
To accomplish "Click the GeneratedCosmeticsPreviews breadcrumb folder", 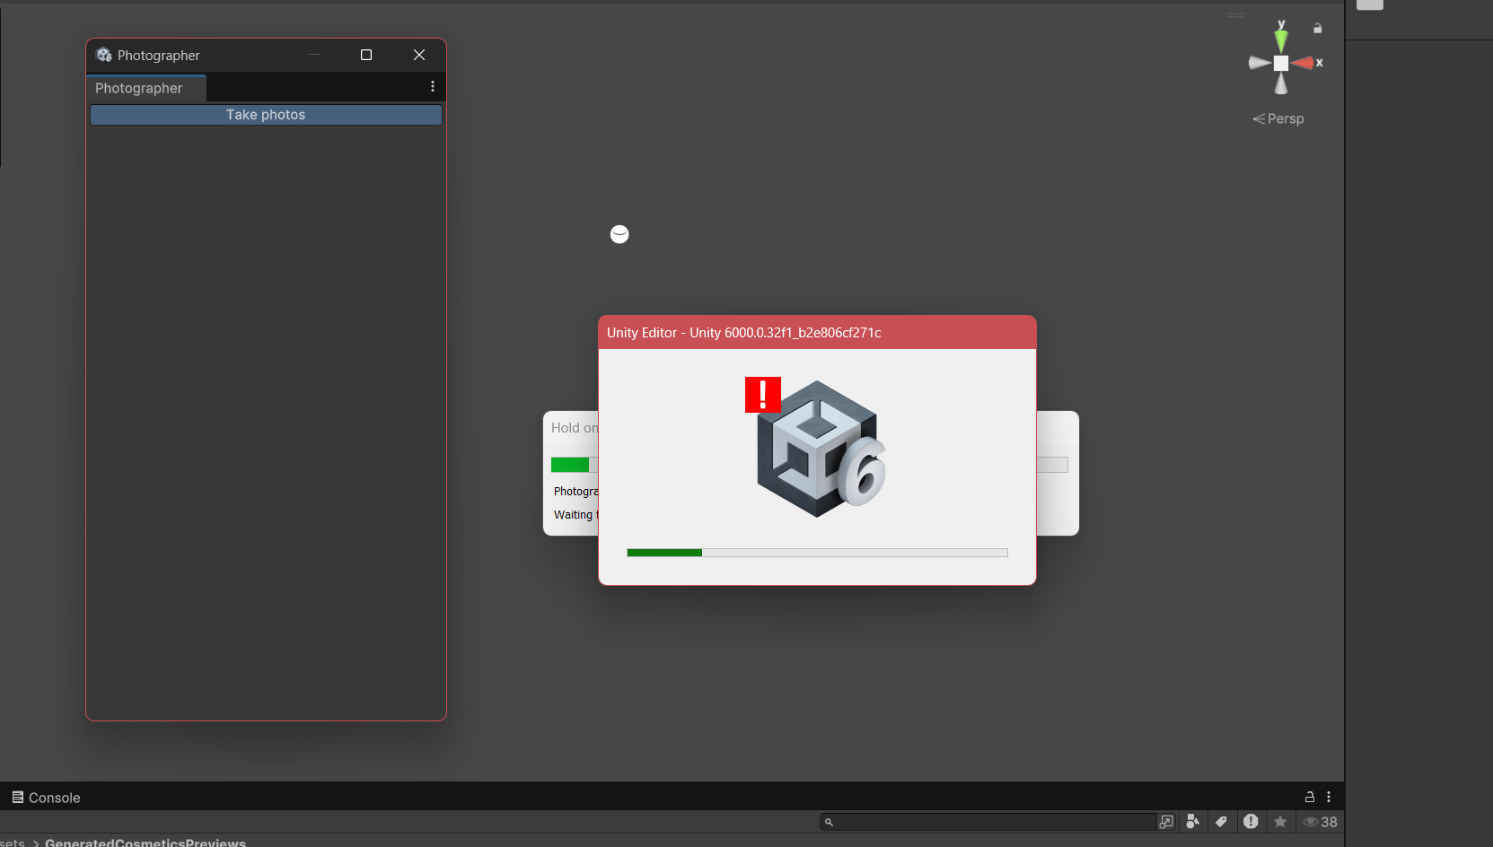I will (x=145, y=843).
